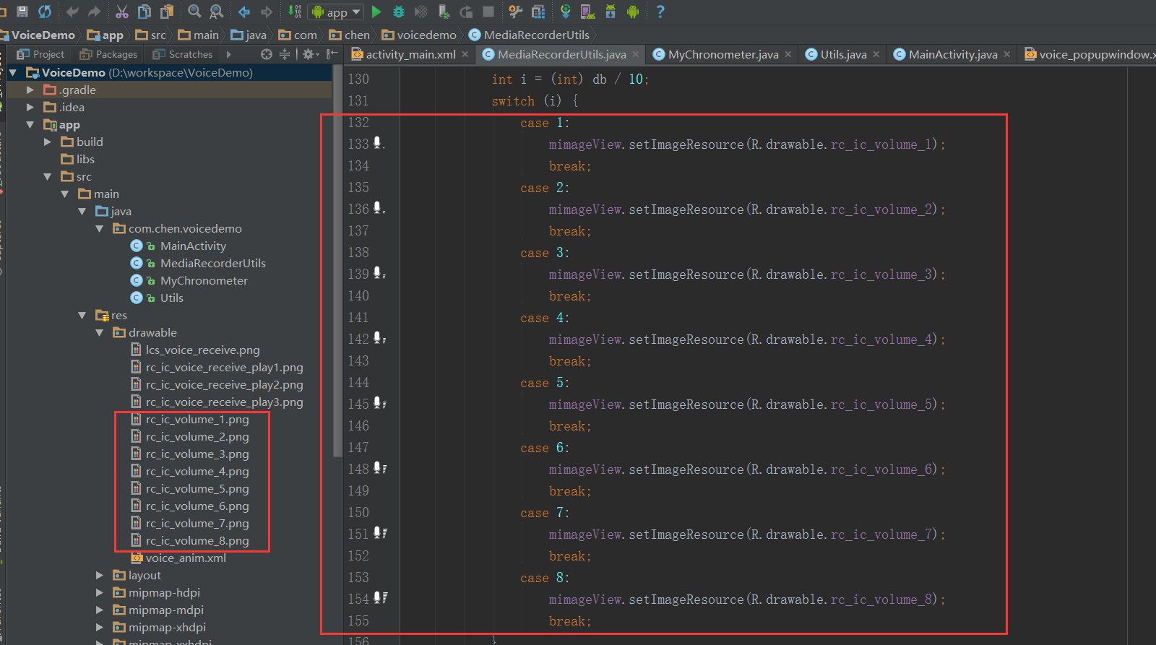Collapse the drawable folder node

pyautogui.click(x=100, y=332)
